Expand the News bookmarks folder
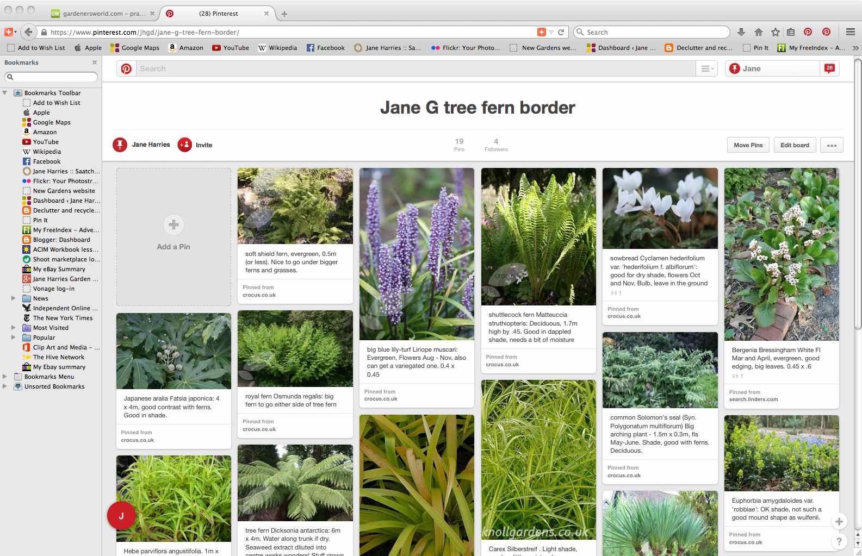862x556 pixels. 14,298
